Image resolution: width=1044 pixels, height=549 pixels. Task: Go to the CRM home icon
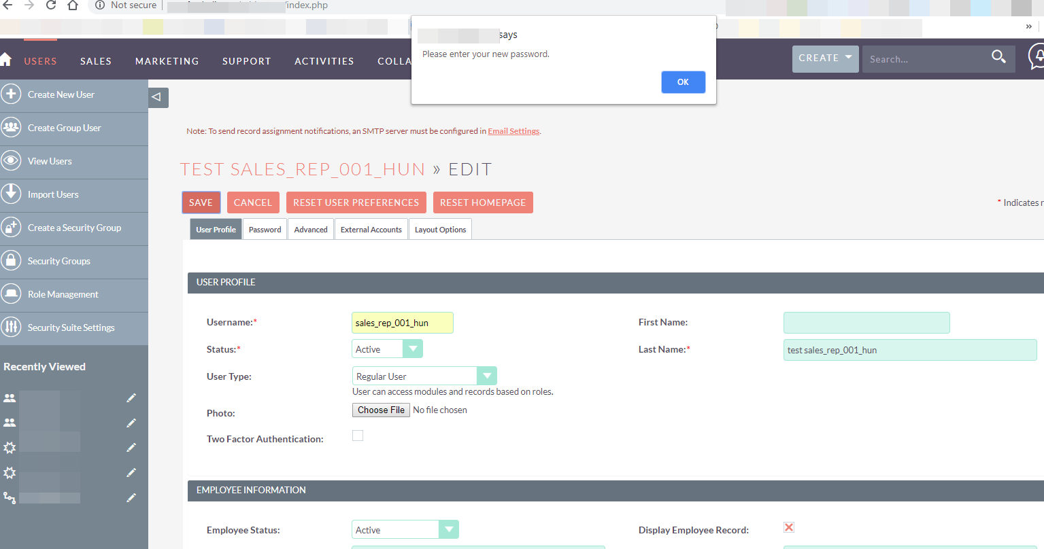pos(5,59)
